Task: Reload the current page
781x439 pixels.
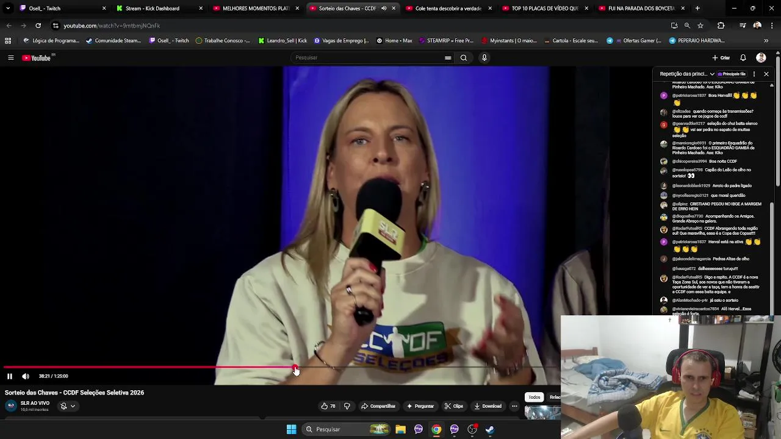Action: (38, 26)
